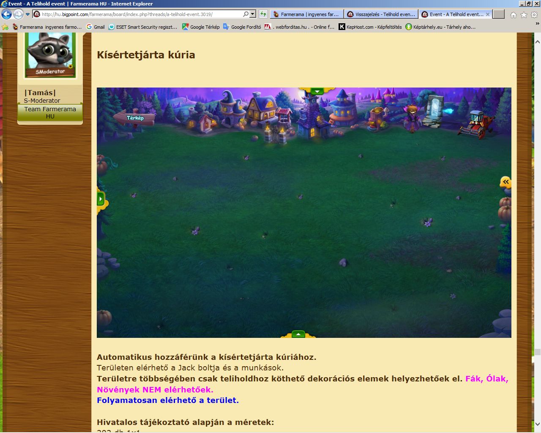This screenshot has width=541, height=433.
Task: Open the |Tamás| user profile link
Action: (40, 93)
